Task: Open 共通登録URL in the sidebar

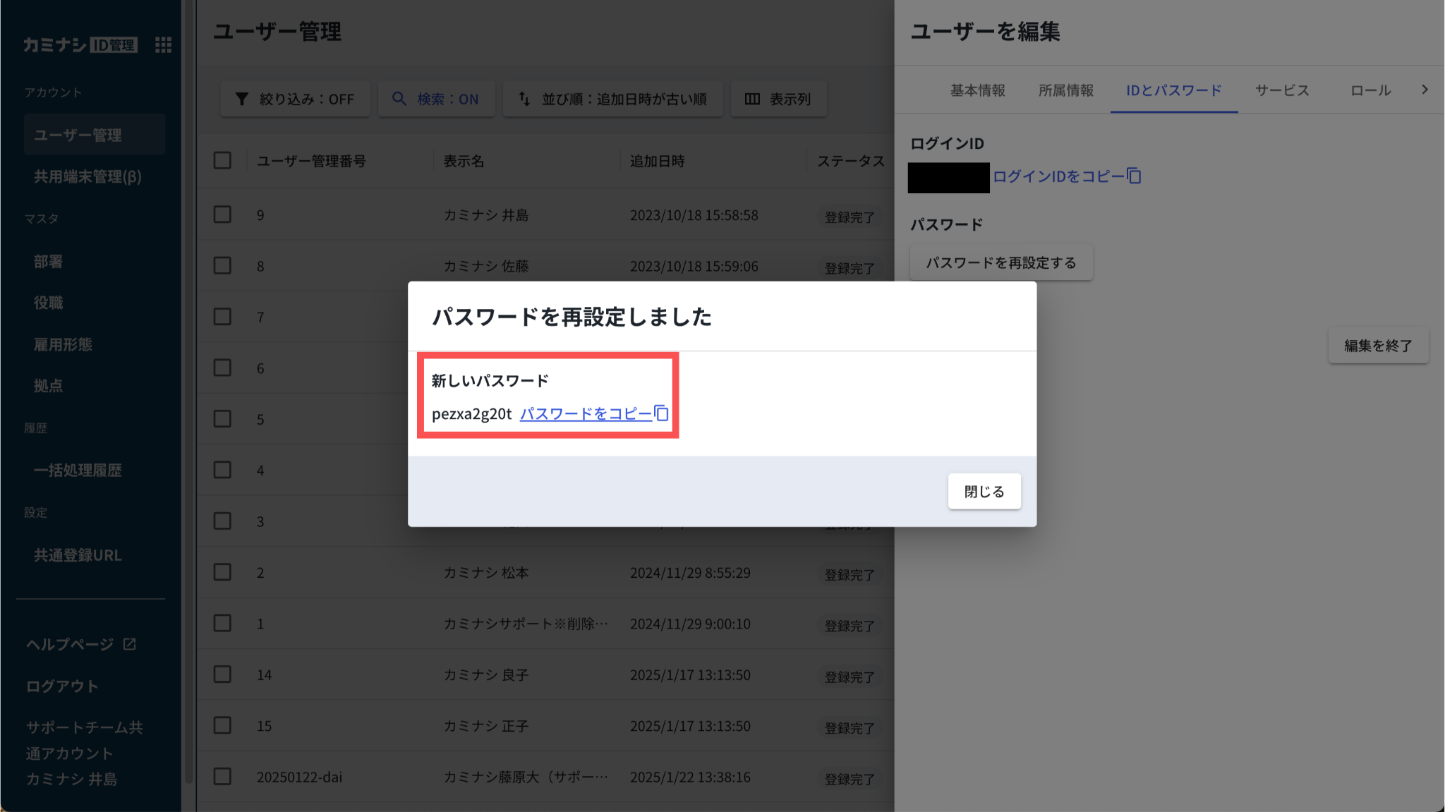Action: (x=78, y=555)
